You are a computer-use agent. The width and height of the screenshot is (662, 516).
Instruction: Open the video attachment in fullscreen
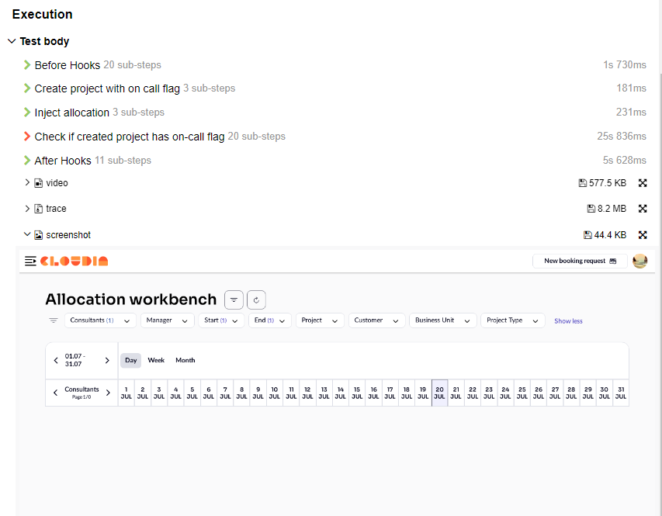(643, 183)
